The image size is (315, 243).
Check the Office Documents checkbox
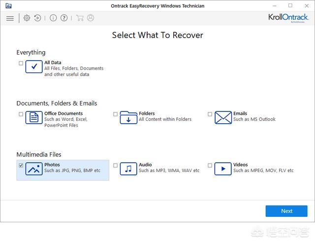(x=21, y=114)
